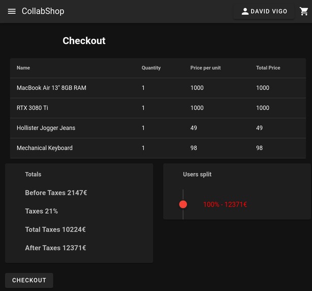Open the hamburger navigation menu

(12, 11)
